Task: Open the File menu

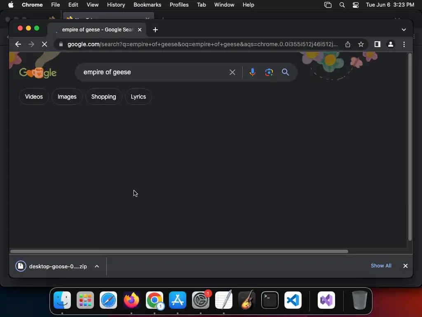Action: point(56,5)
